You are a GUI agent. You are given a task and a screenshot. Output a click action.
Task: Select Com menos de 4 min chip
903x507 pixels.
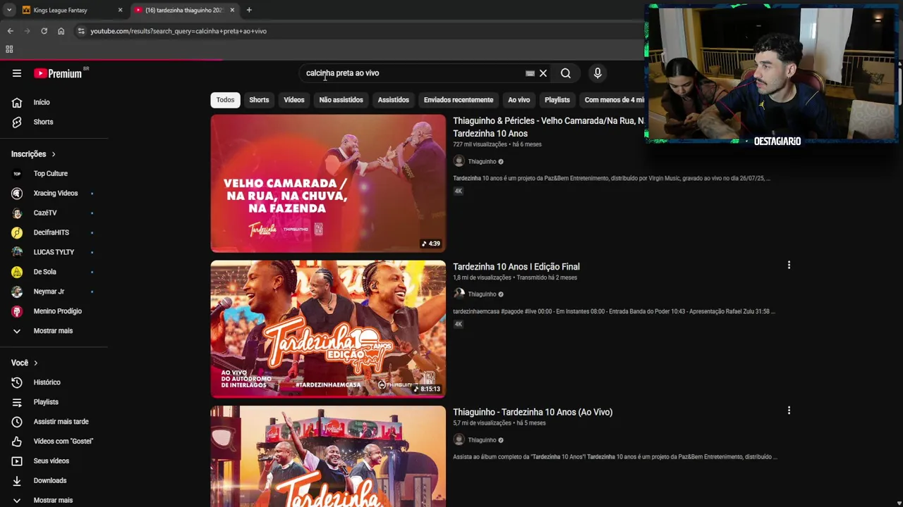(612, 100)
